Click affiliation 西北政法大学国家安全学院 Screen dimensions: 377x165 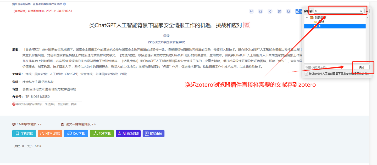166,42
